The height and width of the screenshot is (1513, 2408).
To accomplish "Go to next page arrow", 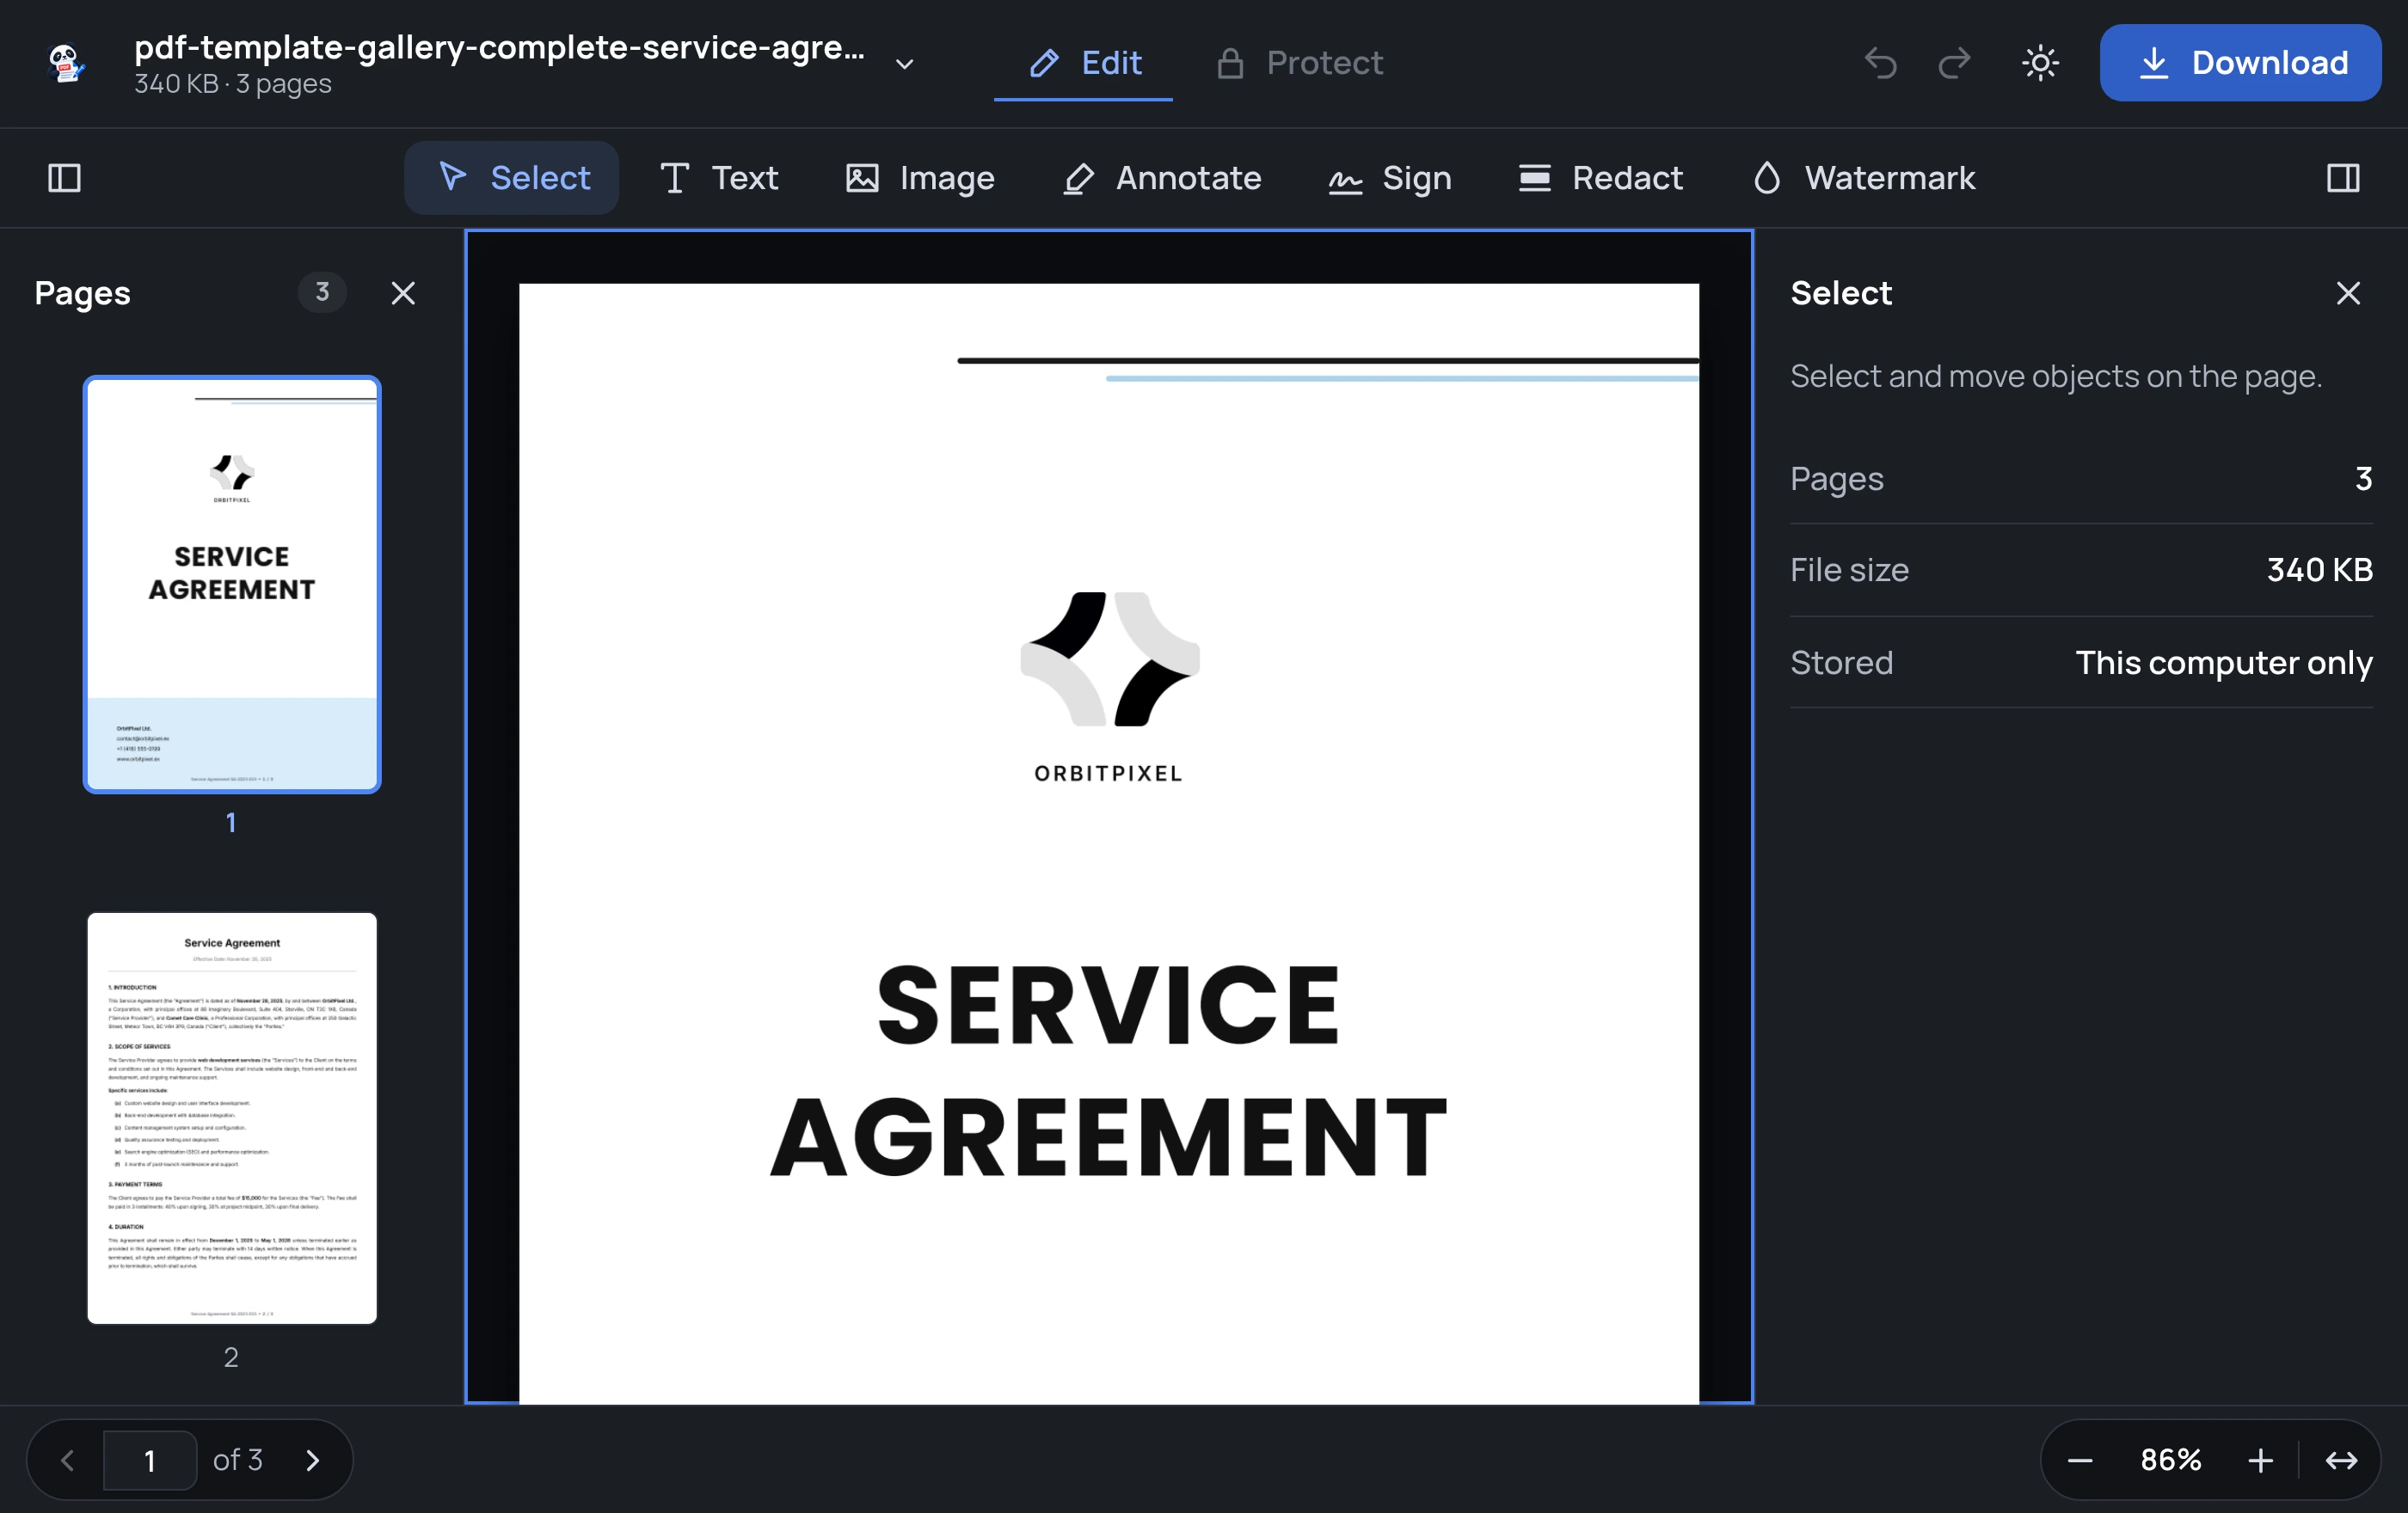I will (313, 1460).
